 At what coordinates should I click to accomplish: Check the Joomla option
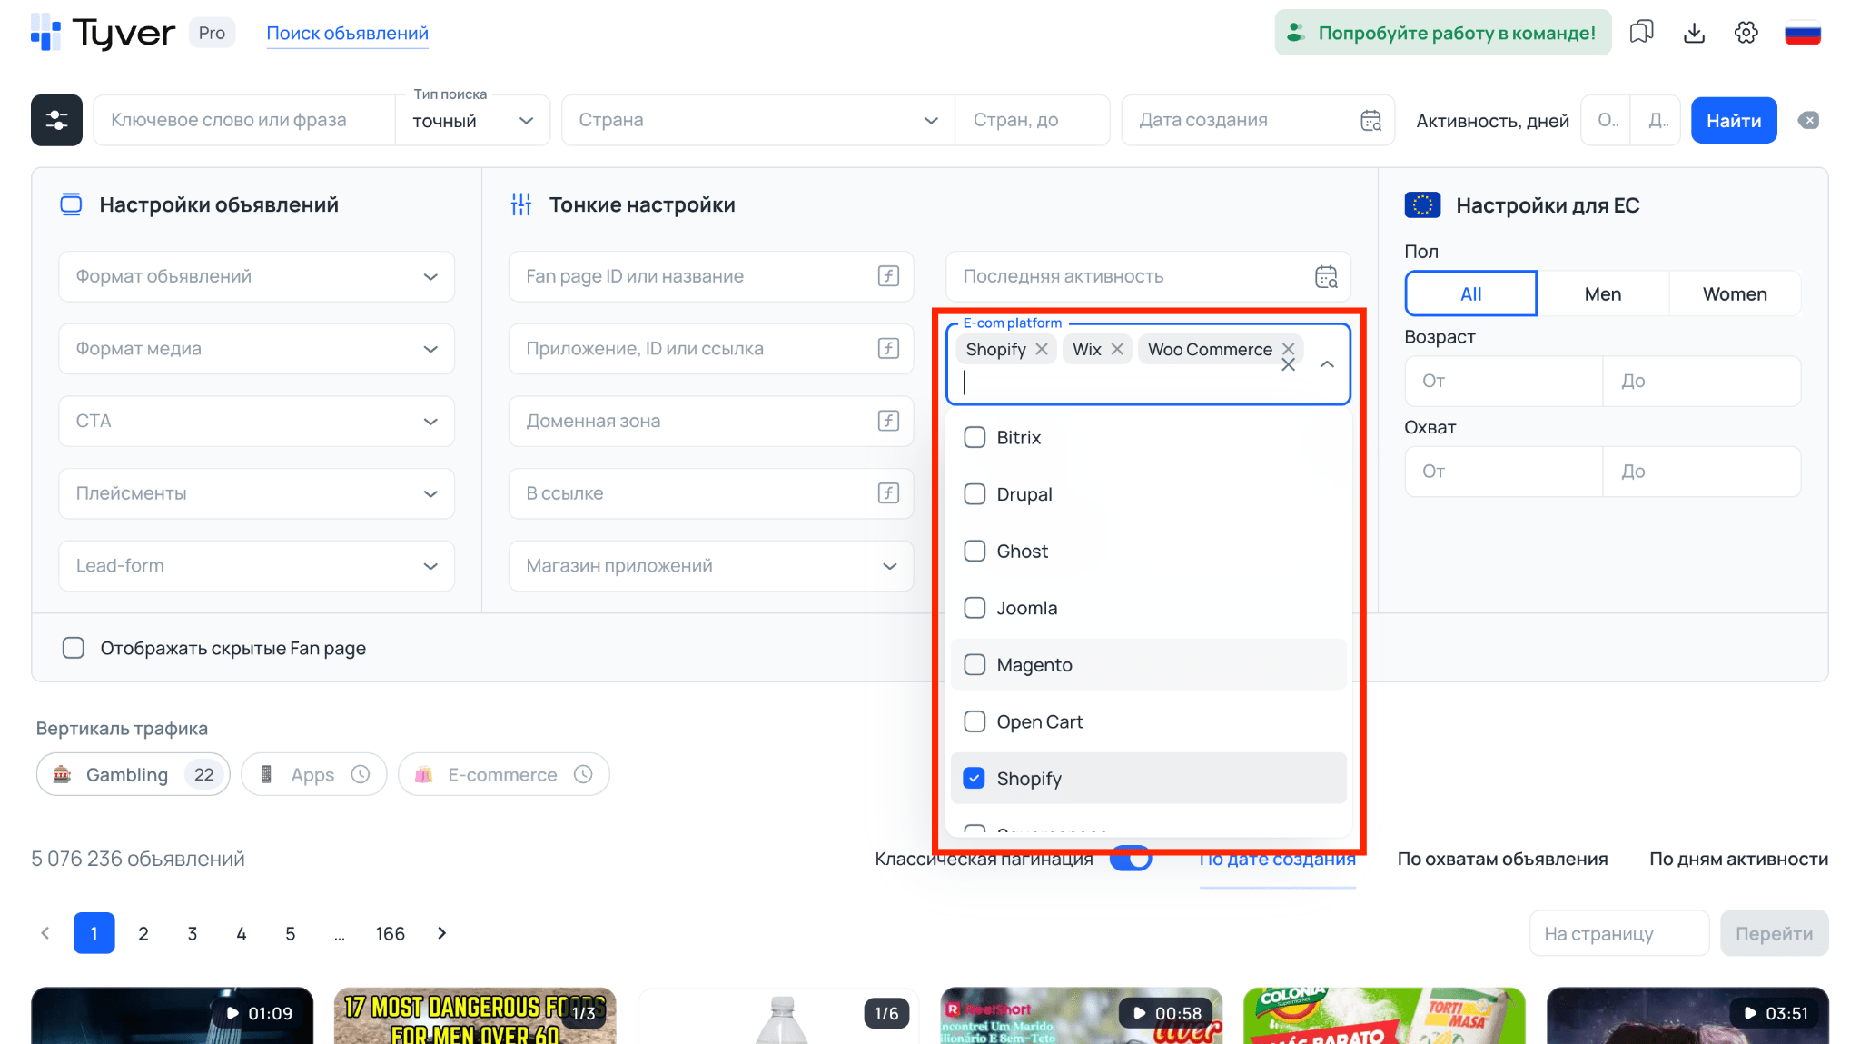pyautogui.click(x=975, y=608)
